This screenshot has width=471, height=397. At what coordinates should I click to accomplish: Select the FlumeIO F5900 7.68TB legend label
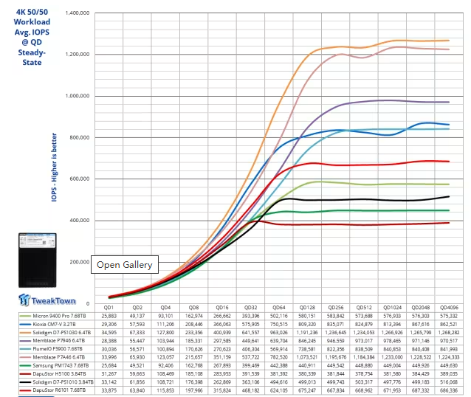(58, 349)
